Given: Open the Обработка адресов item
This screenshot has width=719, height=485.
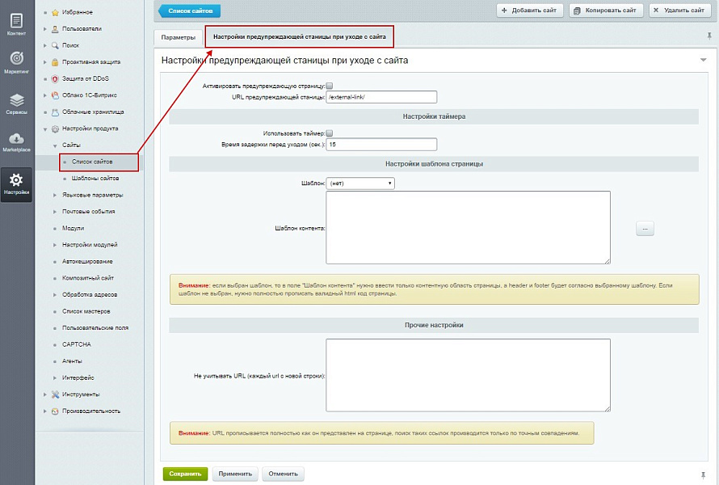Looking at the screenshot, I should coord(90,294).
